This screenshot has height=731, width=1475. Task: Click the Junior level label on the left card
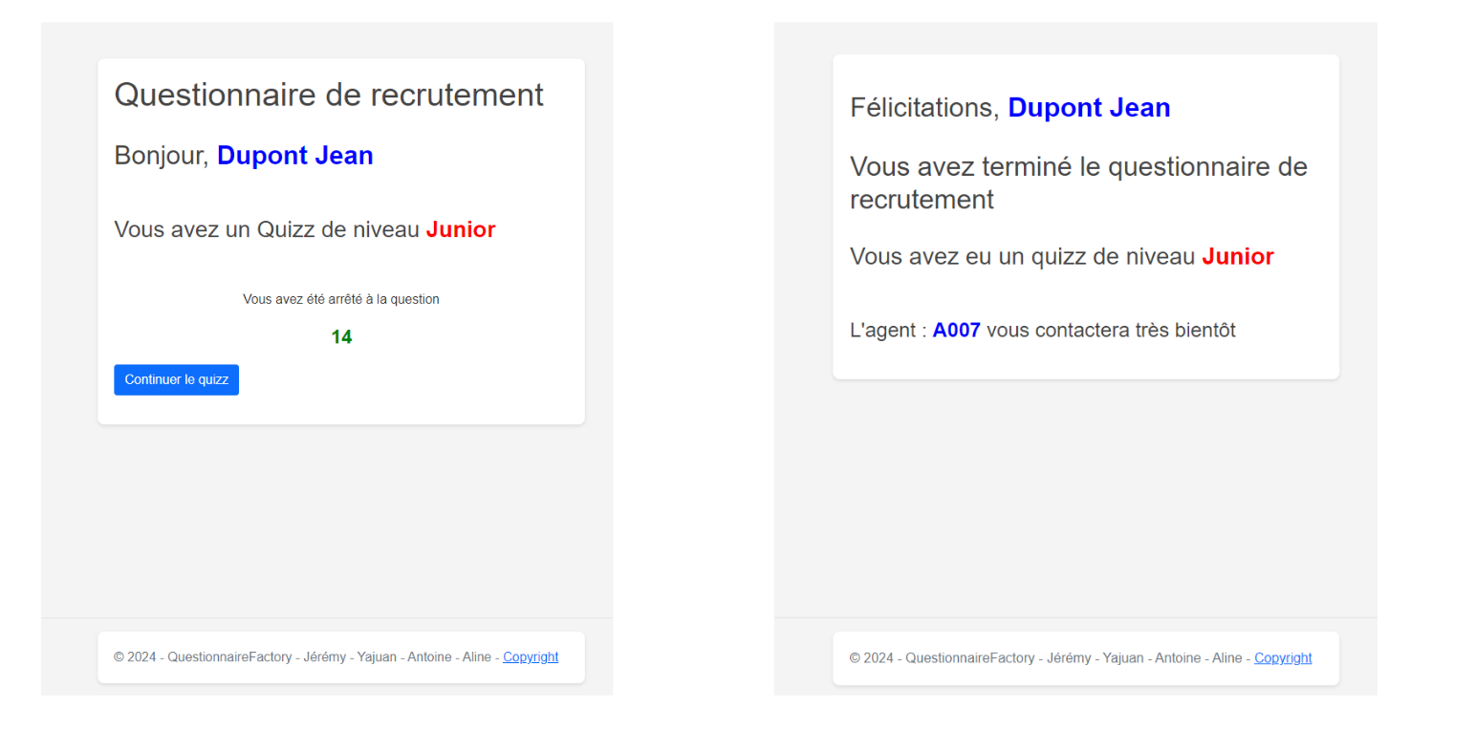point(461,229)
